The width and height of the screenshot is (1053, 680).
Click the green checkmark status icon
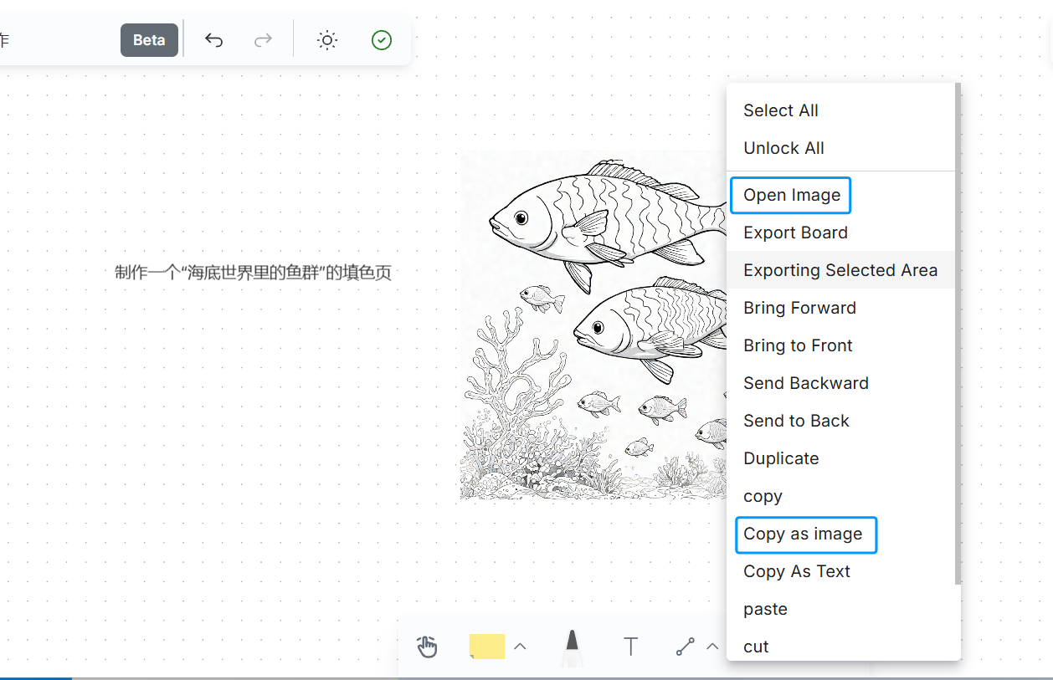382,40
